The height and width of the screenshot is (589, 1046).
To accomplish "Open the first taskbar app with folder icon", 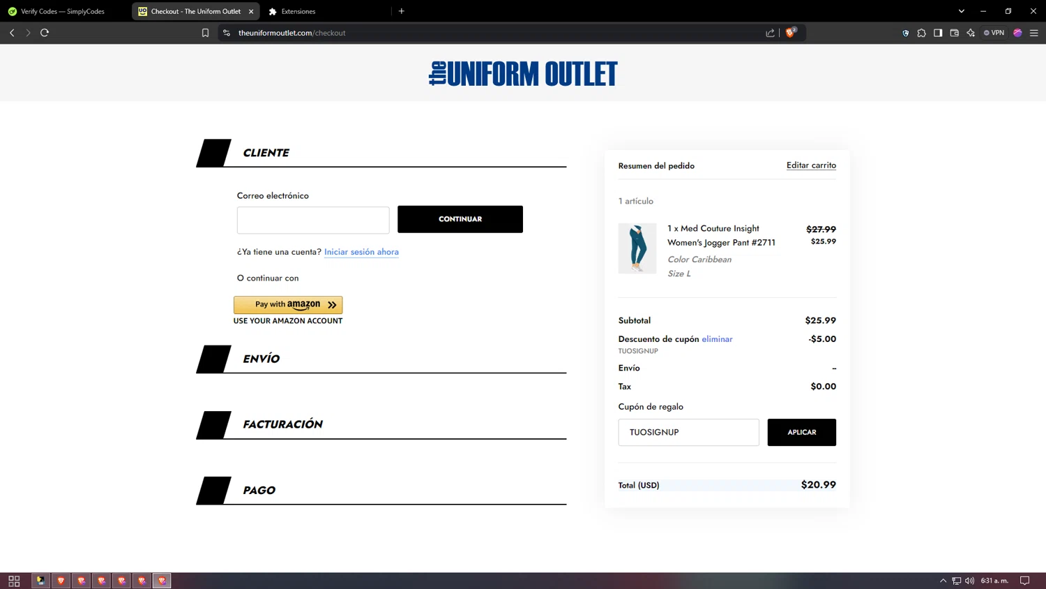I will [41, 581].
